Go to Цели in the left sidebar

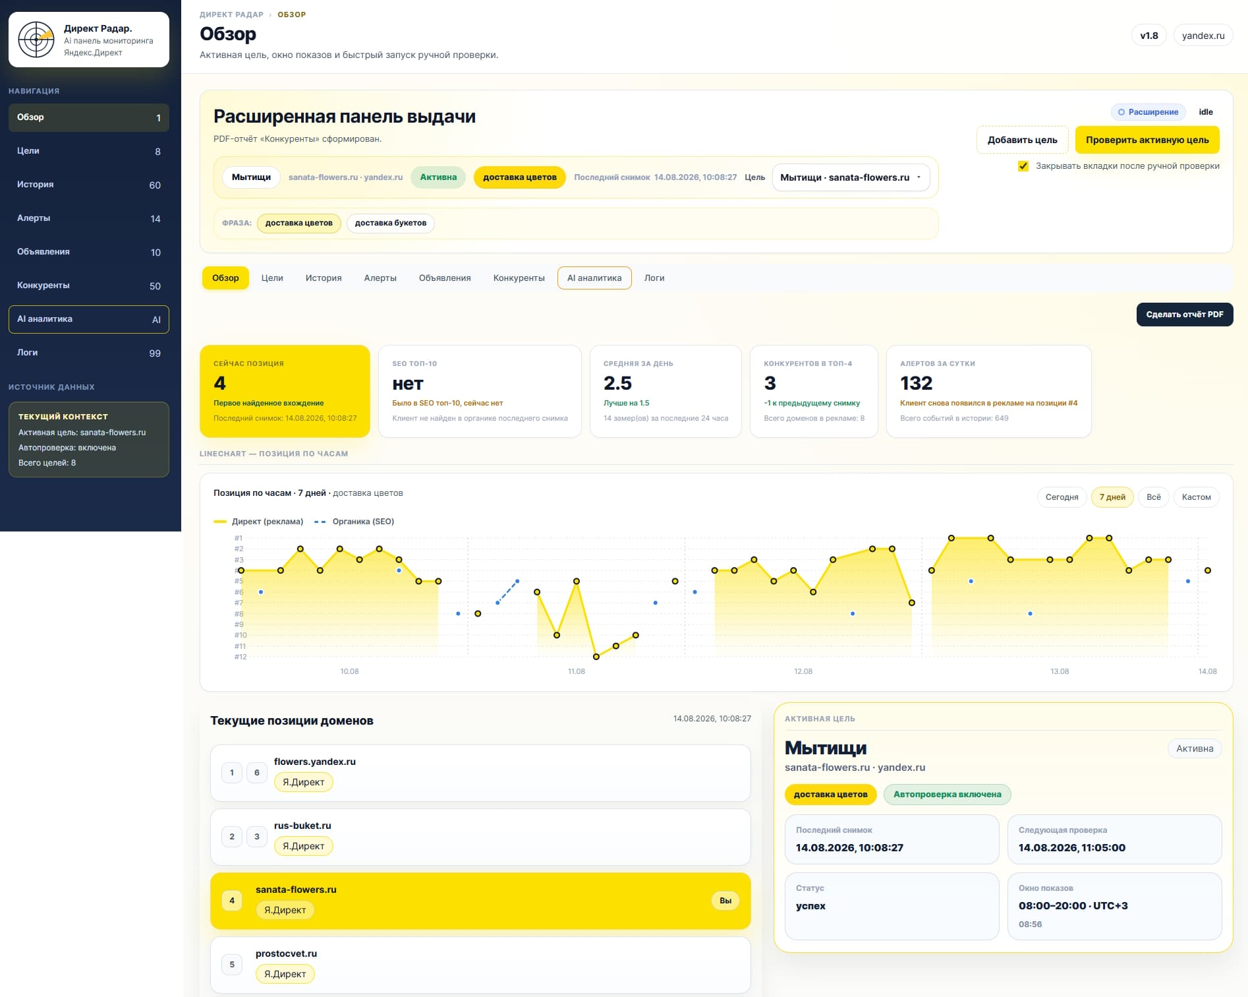tap(89, 151)
